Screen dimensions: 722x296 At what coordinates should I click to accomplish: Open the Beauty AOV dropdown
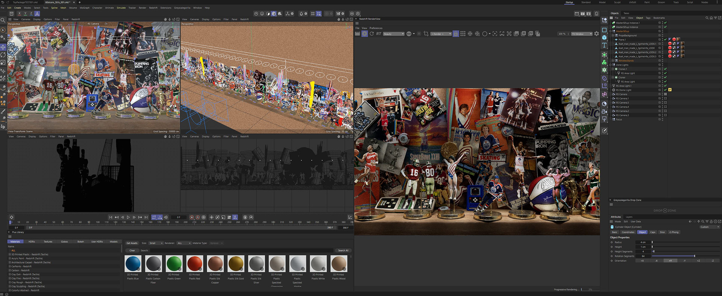tap(394, 34)
